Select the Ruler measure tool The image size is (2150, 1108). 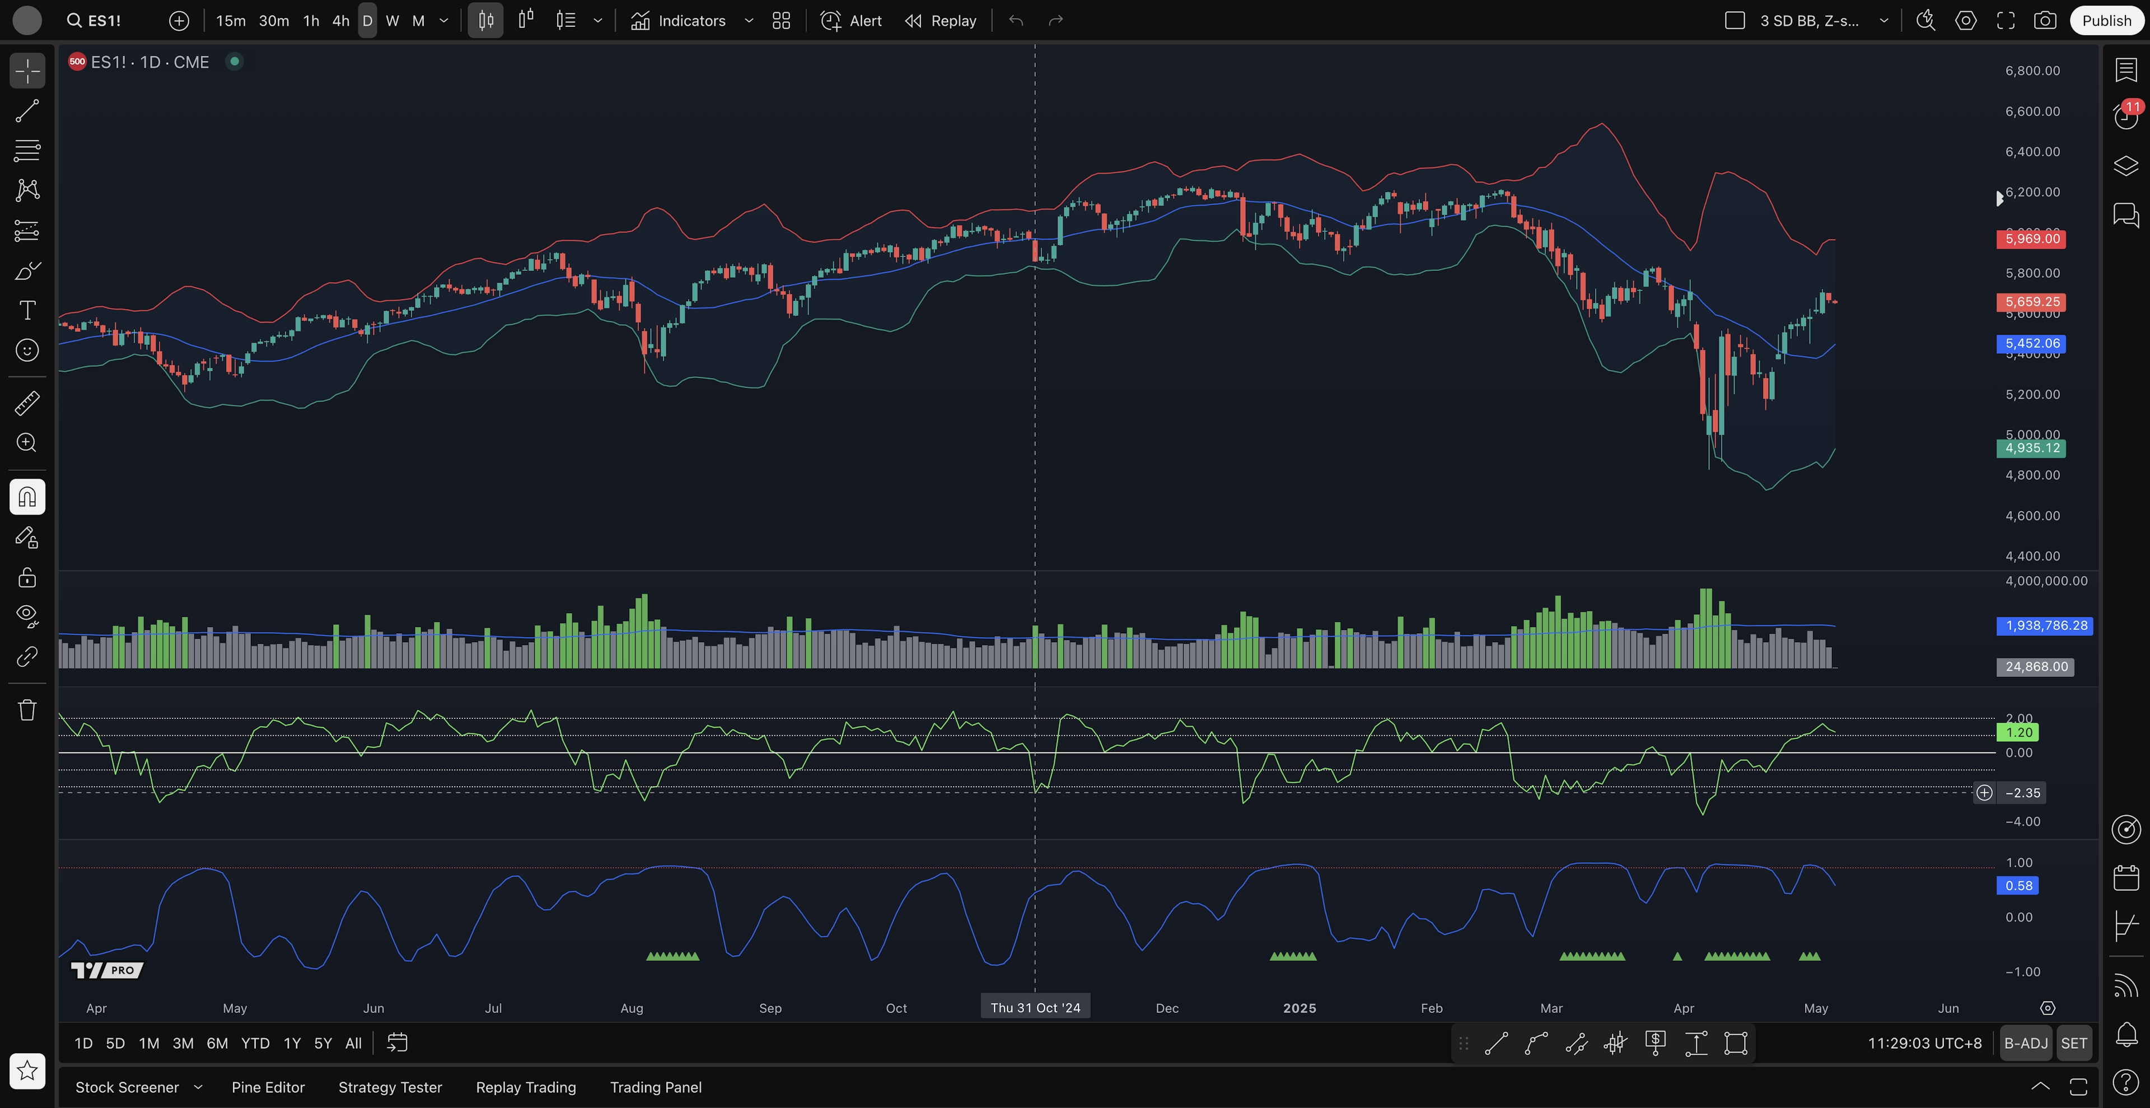tap(27, 403)
